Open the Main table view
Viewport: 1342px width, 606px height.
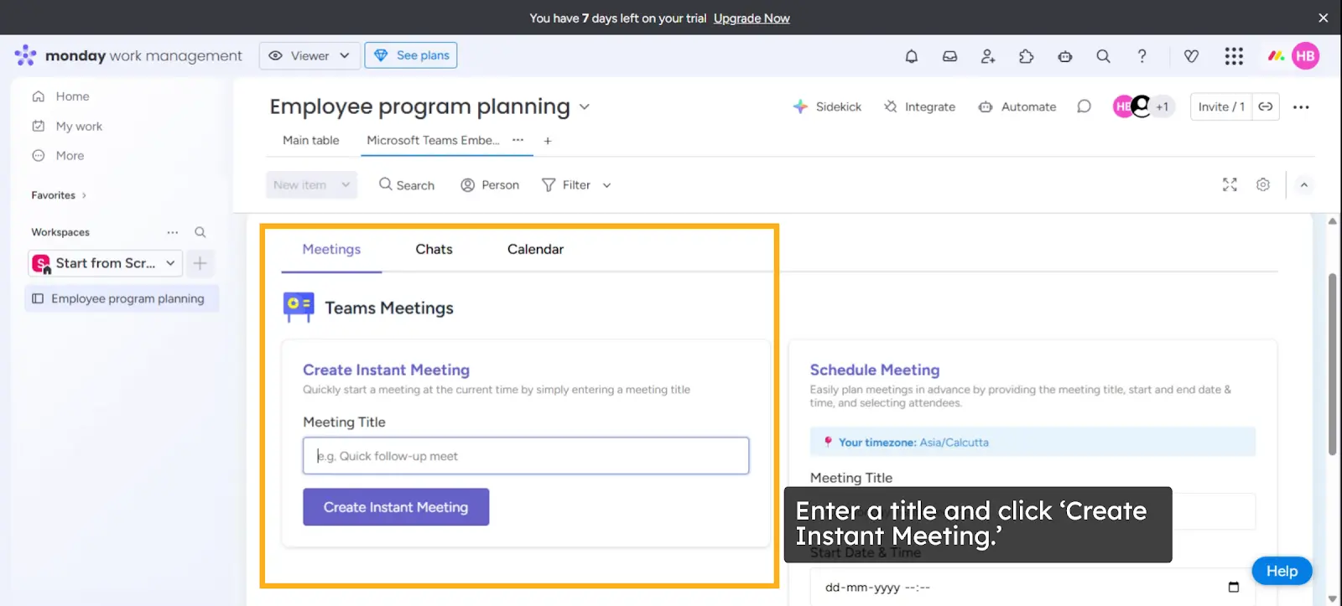pos(309,140)
